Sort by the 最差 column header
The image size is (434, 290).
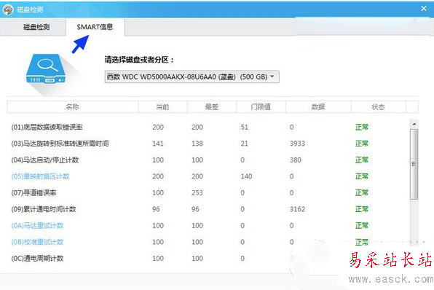coord(212,107)
